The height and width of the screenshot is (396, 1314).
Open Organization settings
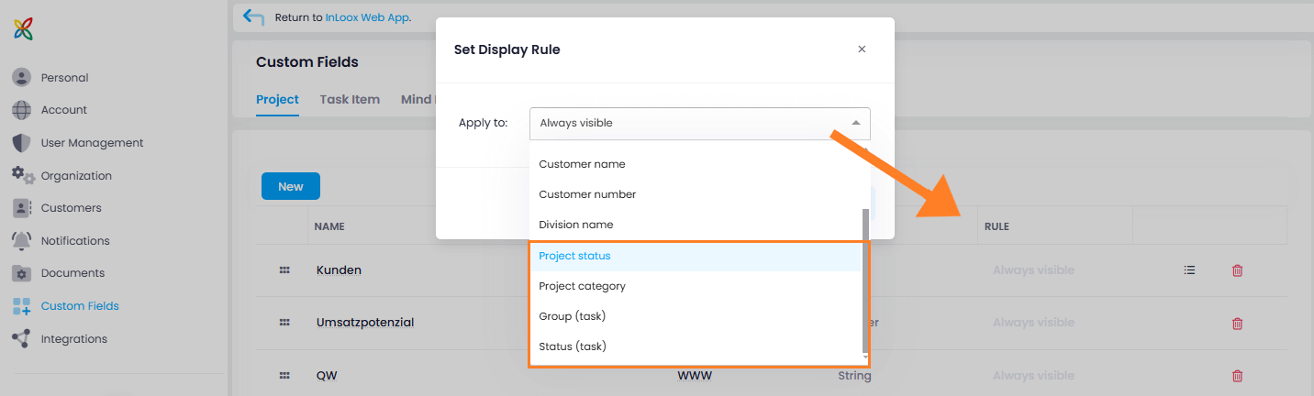76,176
